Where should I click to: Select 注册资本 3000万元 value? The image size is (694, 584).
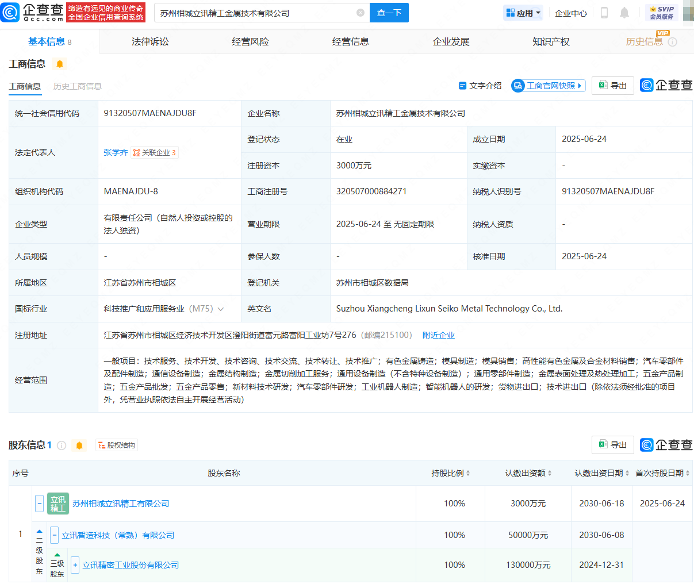[x=354, y=166]
